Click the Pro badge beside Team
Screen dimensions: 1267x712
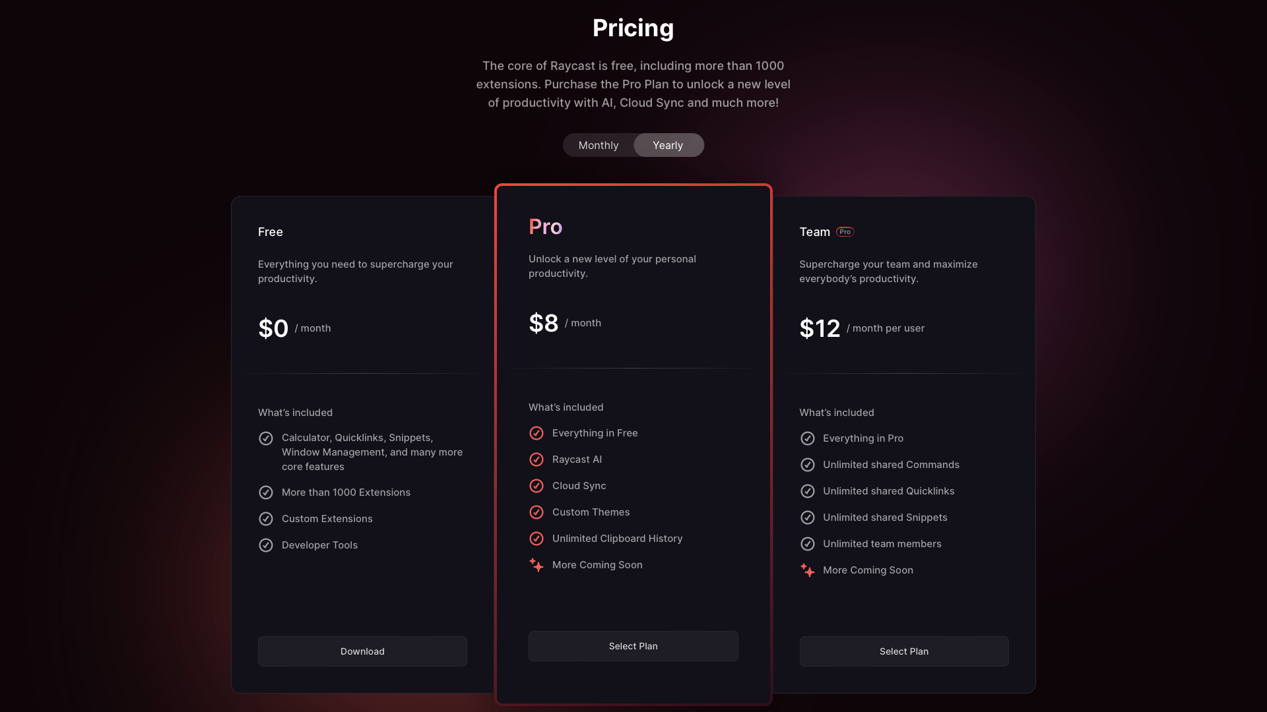[845, 232]
